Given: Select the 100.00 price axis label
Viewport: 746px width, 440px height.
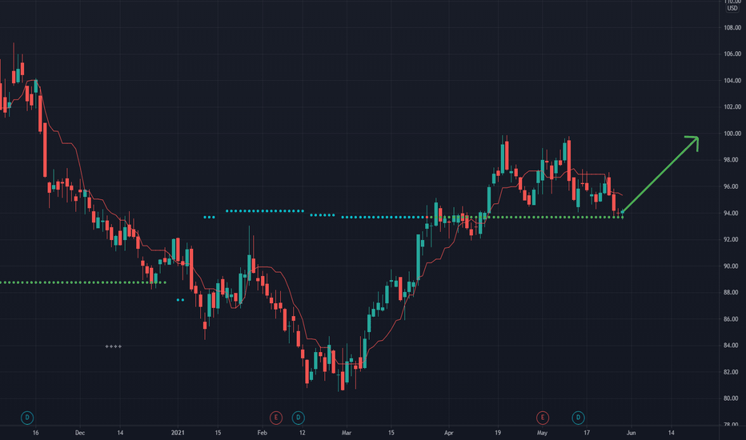Looking at the screenshot, I should coord(732,134).
